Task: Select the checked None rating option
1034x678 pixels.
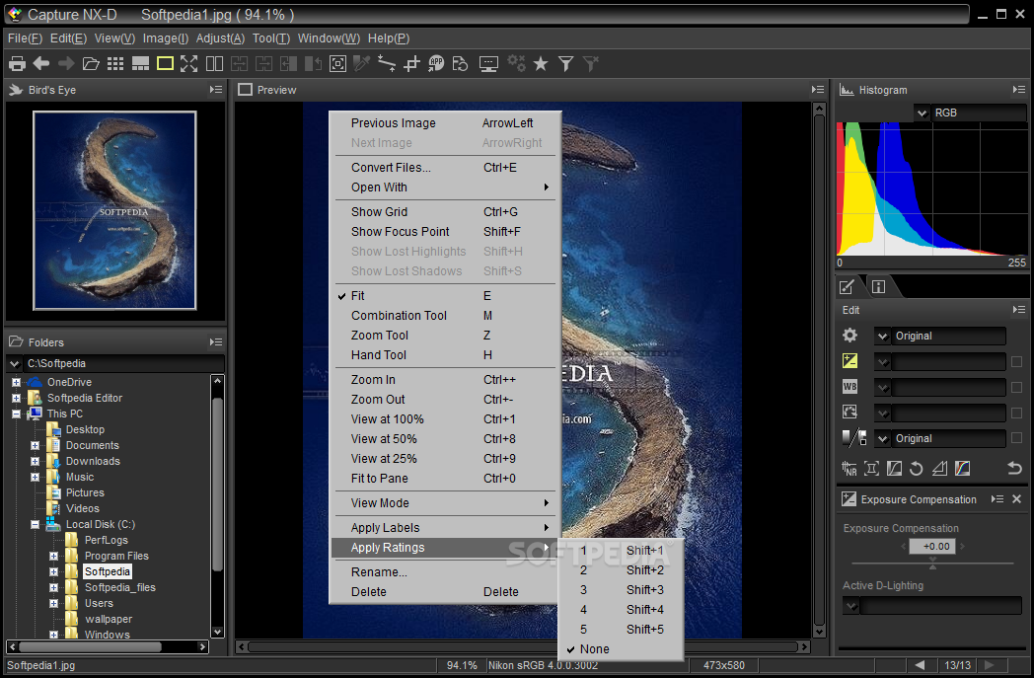Action: click(x=621, y=649)
